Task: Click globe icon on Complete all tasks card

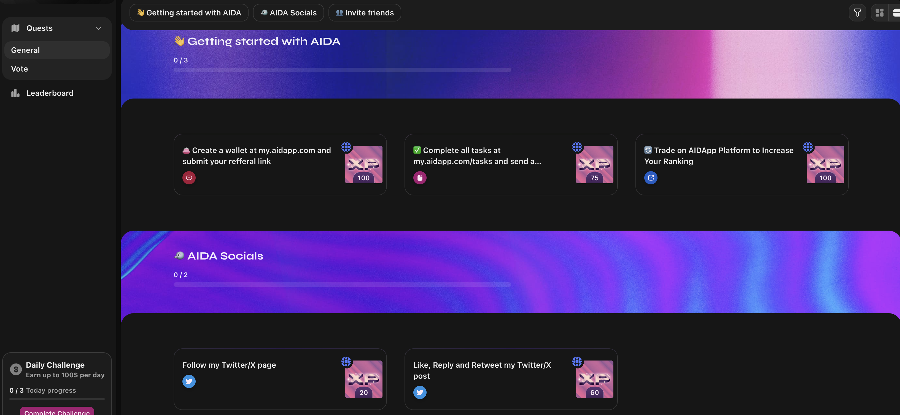Action: coord(577,147)
